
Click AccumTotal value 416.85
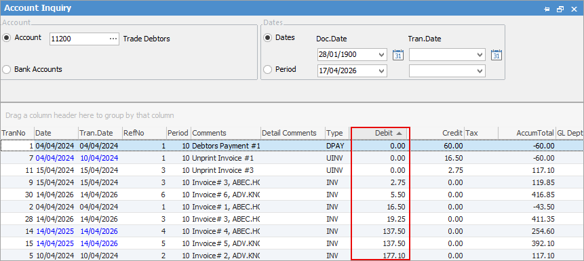tap(543, 195)
